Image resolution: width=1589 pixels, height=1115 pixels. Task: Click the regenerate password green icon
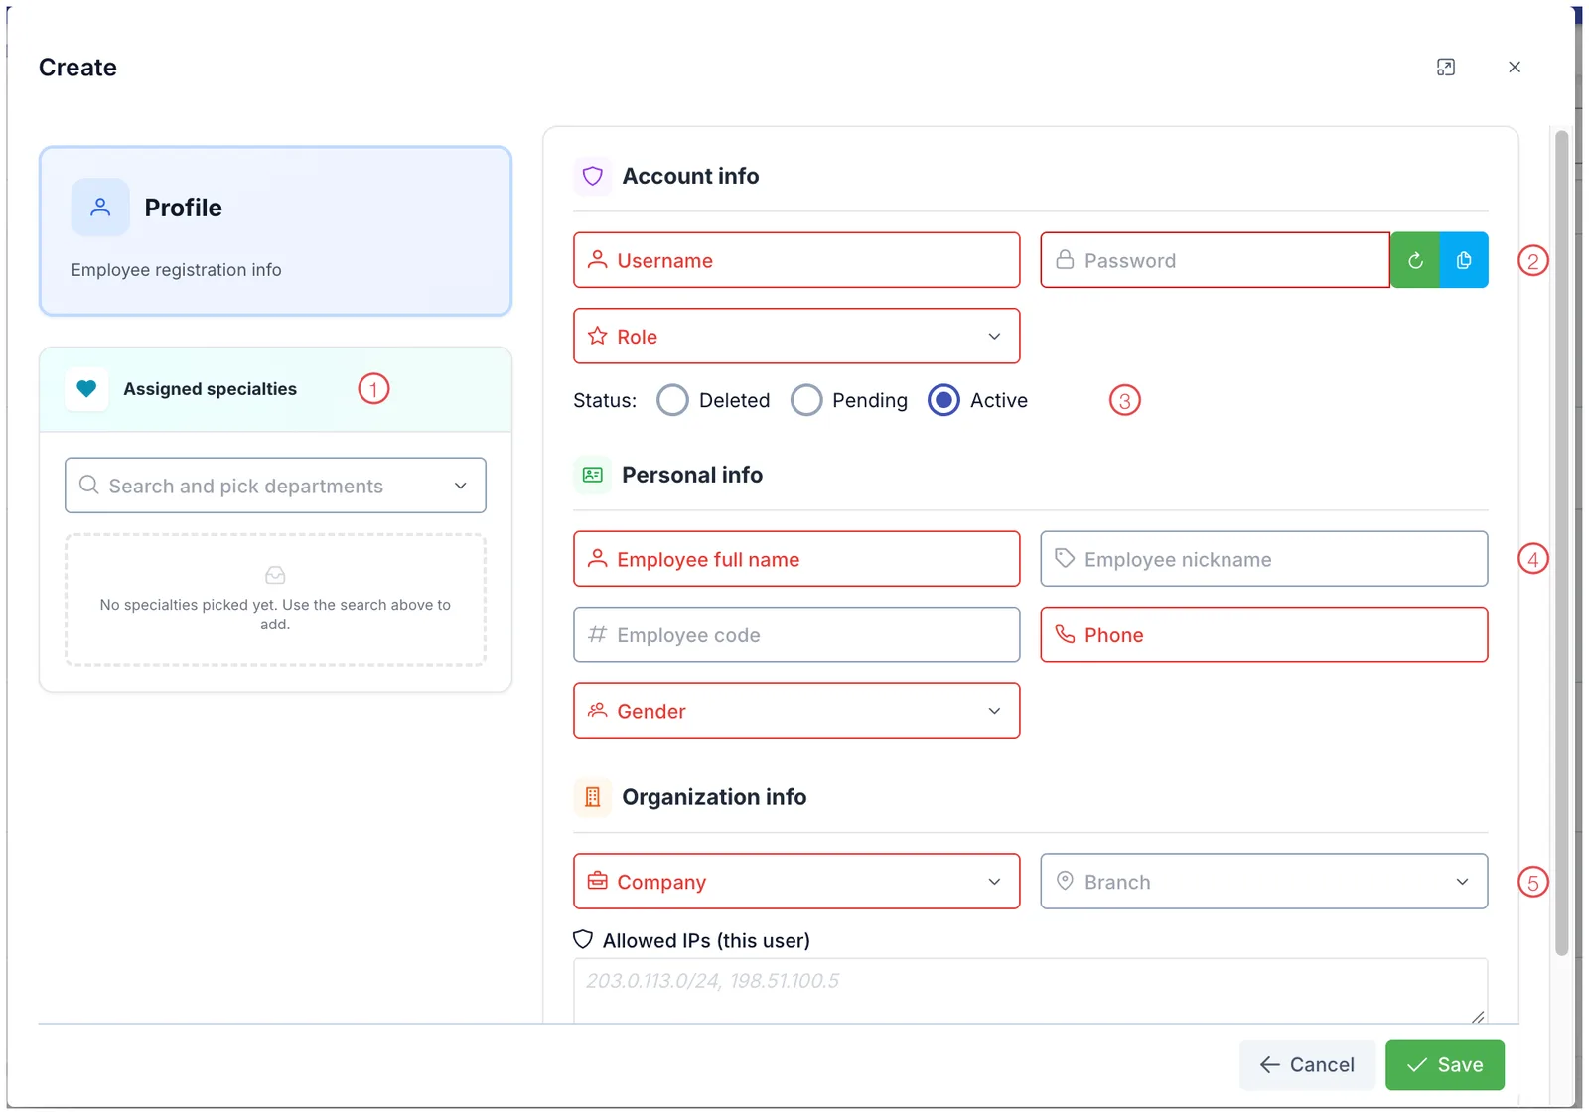(1415, 260)
